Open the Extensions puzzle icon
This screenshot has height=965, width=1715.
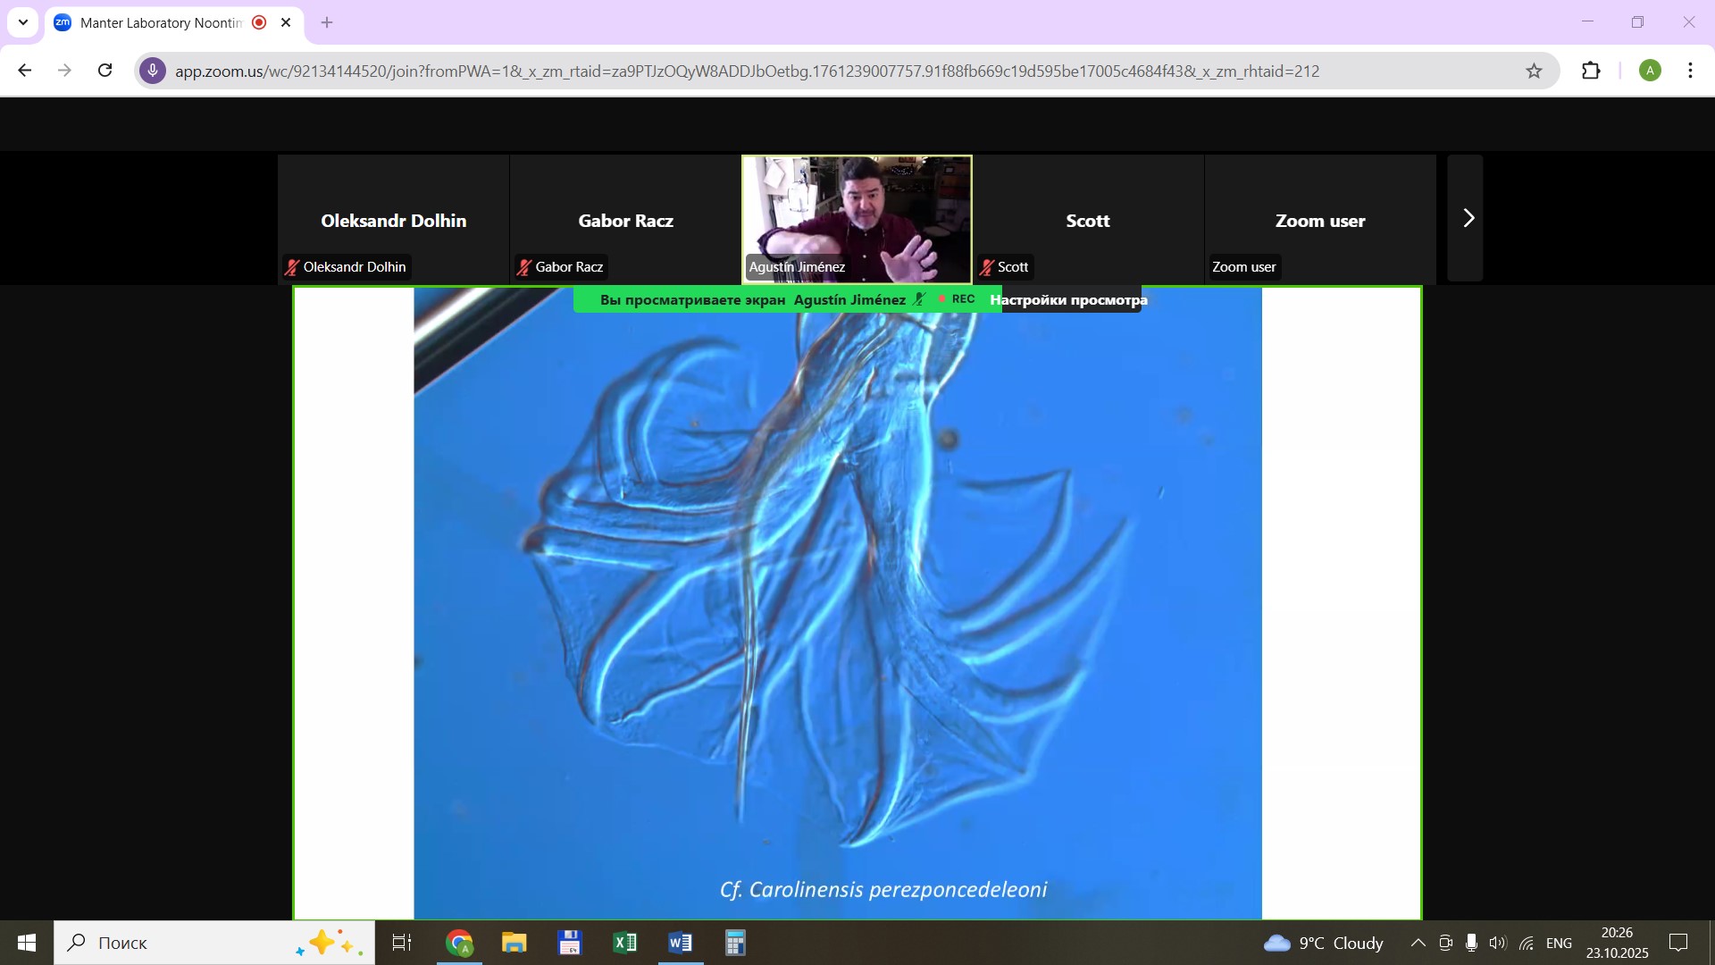[1591, 71]
